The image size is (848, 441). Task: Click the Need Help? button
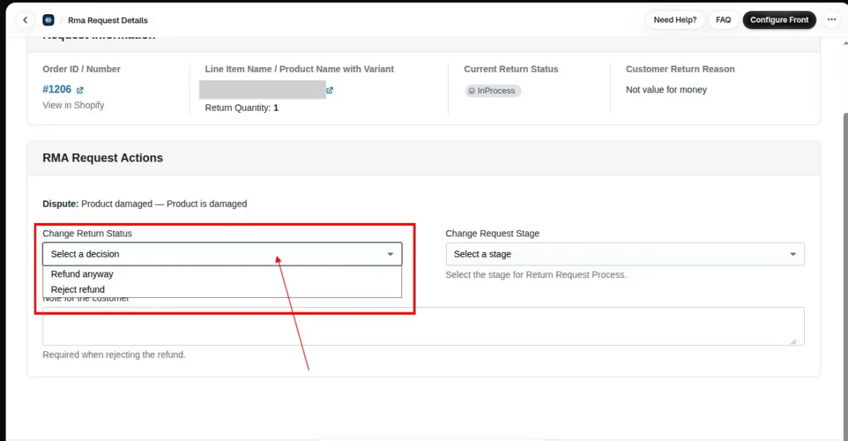click(675, 20)
